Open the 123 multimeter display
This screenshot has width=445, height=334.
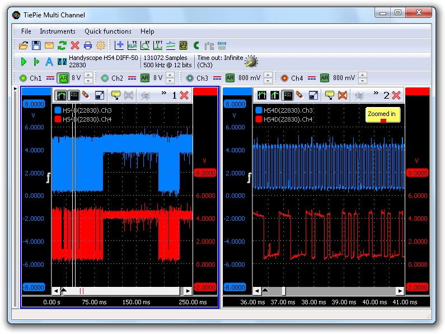(184, 45)
